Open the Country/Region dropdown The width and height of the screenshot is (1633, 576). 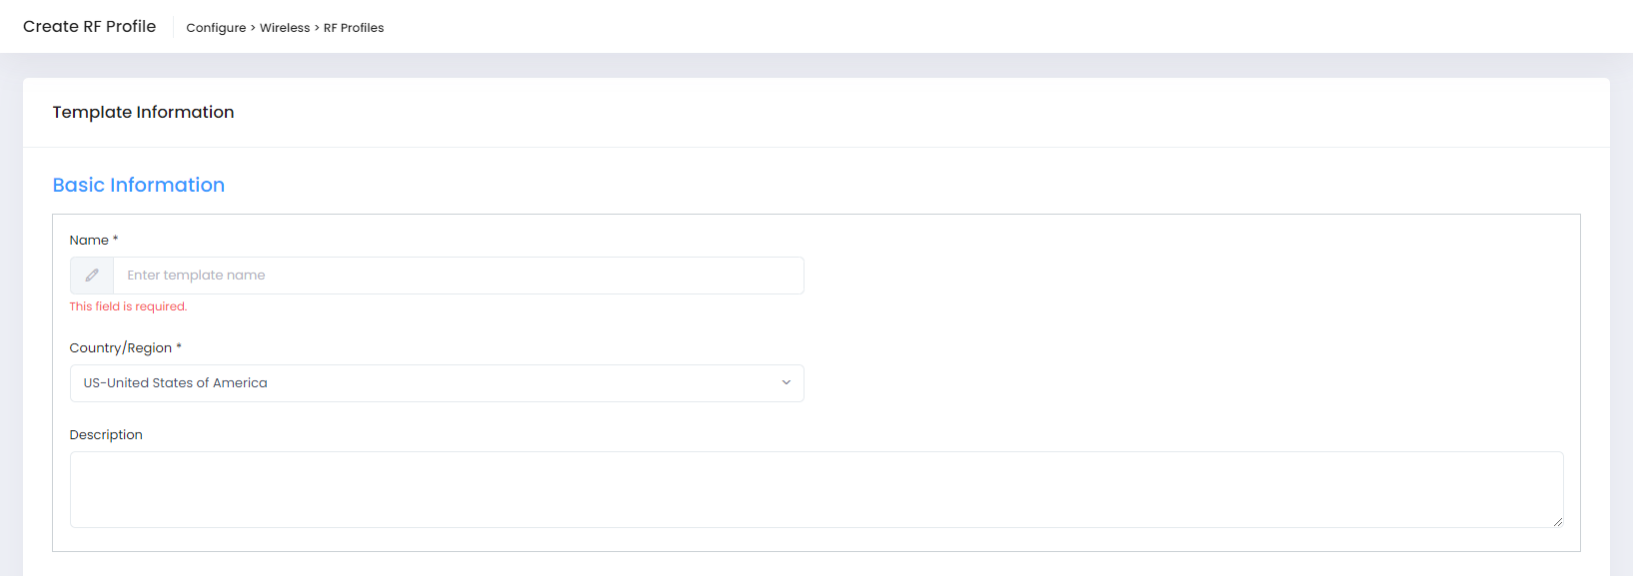click(x=436, y=383)
